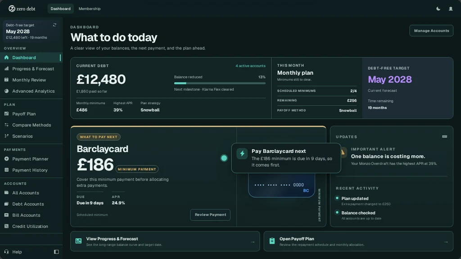The image size is (461, 259).
Task: Open Monthly Review in sidebar
Action: coord(31,80)
